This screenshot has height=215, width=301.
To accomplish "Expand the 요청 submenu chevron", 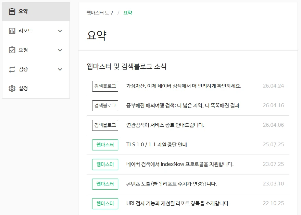I will [x=60, y=50].
